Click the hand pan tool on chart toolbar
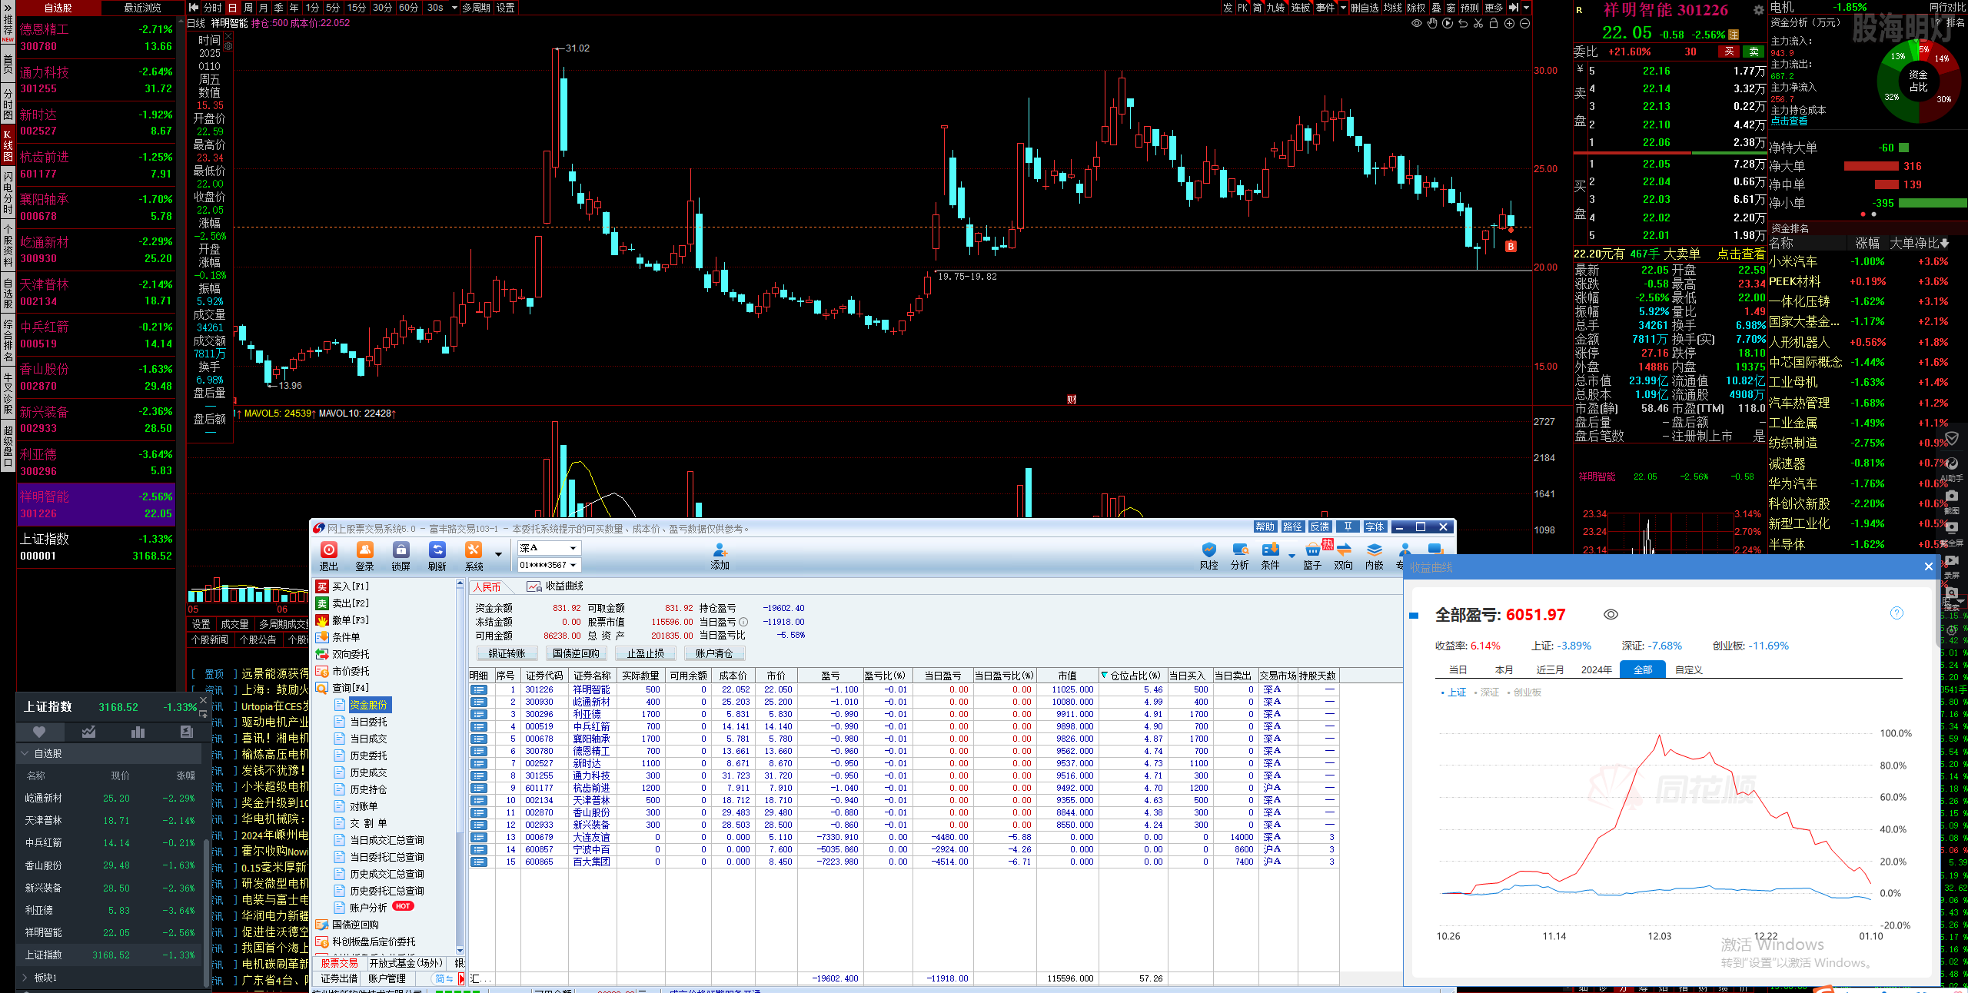 click(1432, 24)
